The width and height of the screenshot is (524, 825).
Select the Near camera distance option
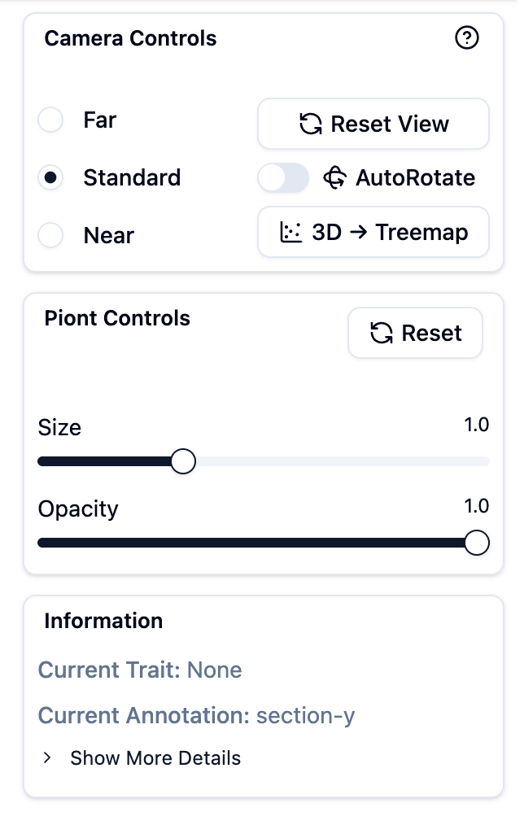pyautogui.click(x=50, y=235)
